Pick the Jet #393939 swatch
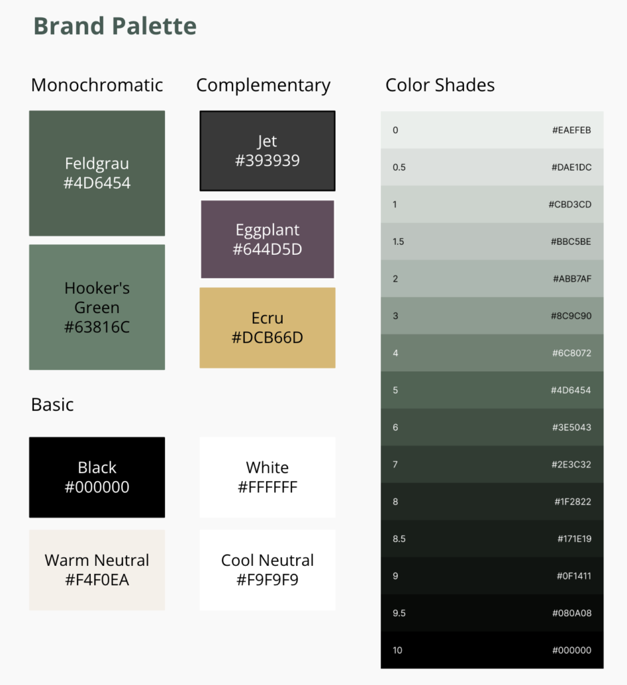 267,151
